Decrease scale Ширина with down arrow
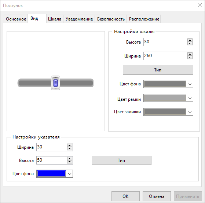The height and width of the screenshot is (203, 205). [x=190, y=58]
